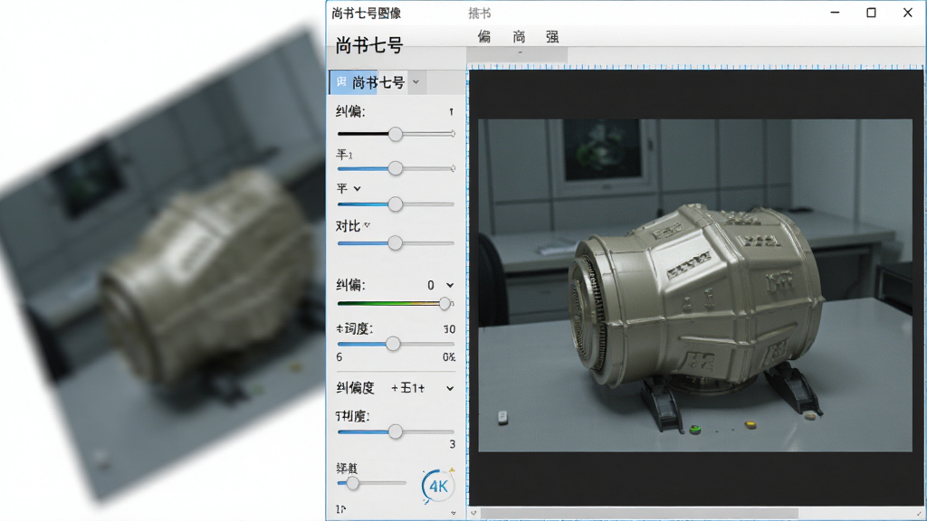Click the slider under the 平 chevron label
Screen dimensions: 927x521
[x=396, y=204]
